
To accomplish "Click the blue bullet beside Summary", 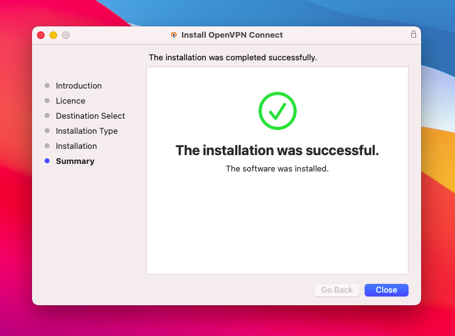I will [x=47, y=161].
